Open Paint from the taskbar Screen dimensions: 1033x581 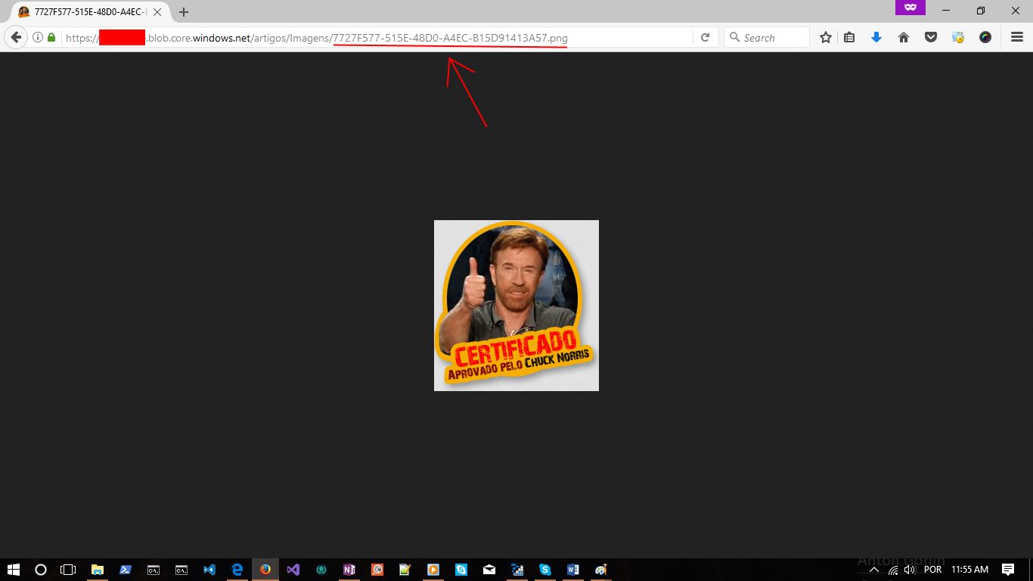tap(601, 570)
